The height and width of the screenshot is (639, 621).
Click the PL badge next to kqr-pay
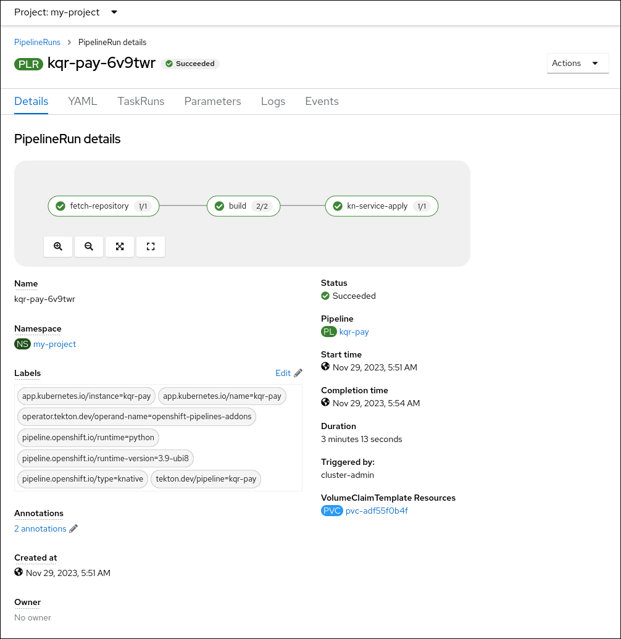pyautogui.click(x=328, y=332)
